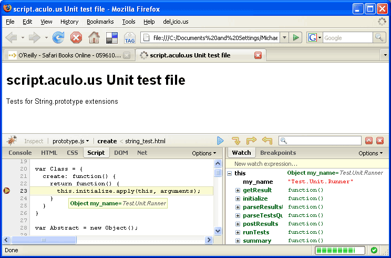The image size is (391, 258).
Task: Stop loading with the red Stop icon
Action: pyautogui.click(x=76, y=38)
